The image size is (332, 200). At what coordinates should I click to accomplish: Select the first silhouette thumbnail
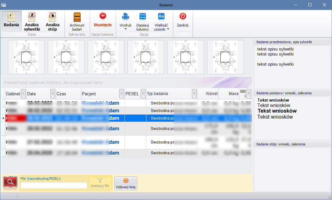26,57
